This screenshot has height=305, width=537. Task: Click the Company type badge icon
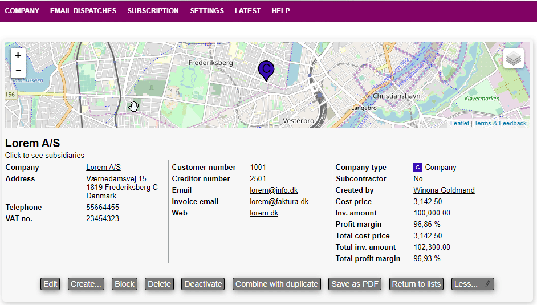417,168
